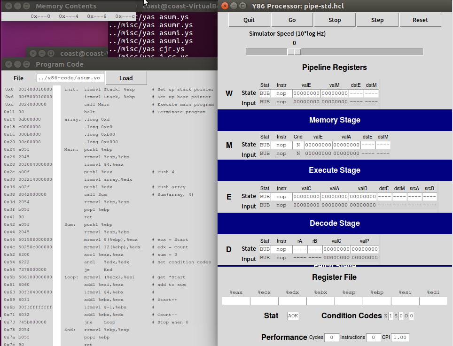Click the E stage valC state field
453x346 pixels.
[306, 197]
